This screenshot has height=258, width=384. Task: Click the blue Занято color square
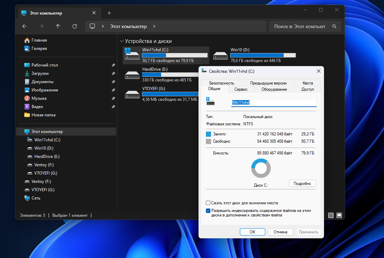click(208, 134)
